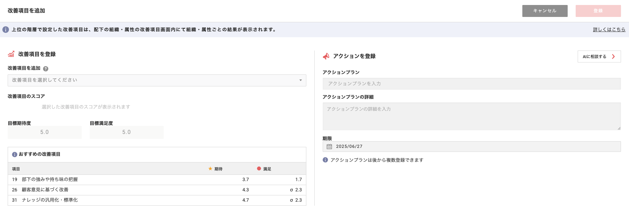Viewport: 629px width, 209px height.
Task: Click the calendar icon in the 期限 field
Action: tap(329, 147)
